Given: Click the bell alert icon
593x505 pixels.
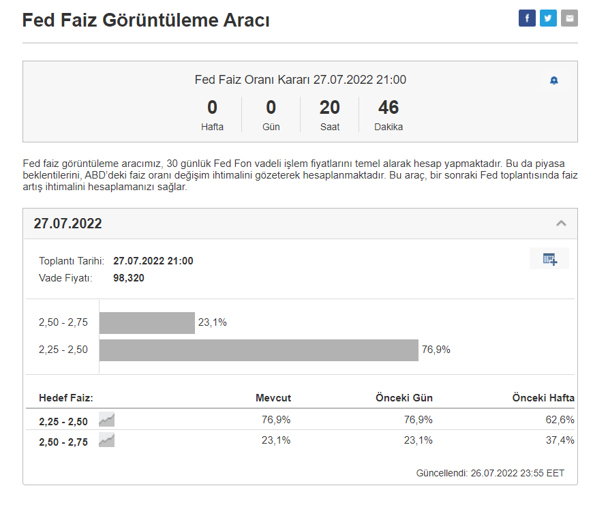Looking at the screenshot, I should [554, 80].
